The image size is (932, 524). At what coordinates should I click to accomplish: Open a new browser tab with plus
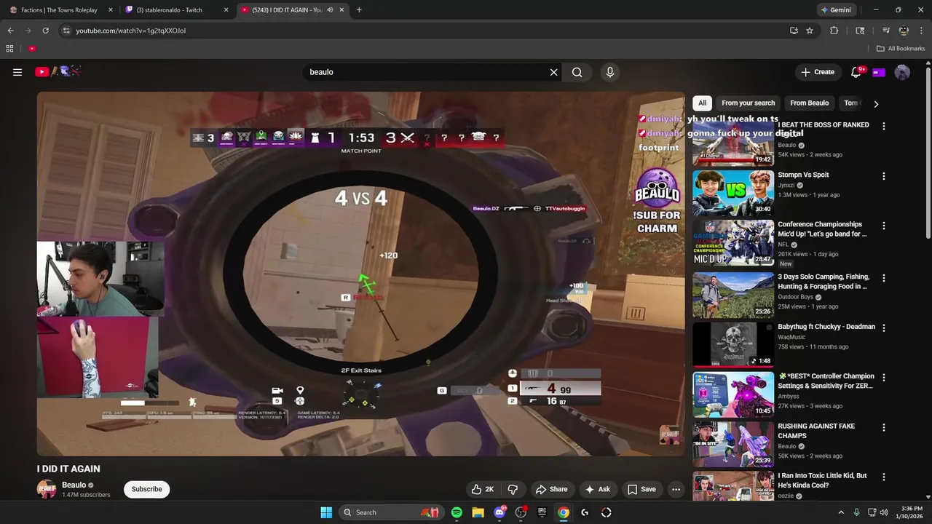[x=359, y=10]
